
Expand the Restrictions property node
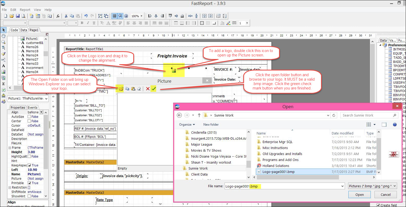coord(10,187)
